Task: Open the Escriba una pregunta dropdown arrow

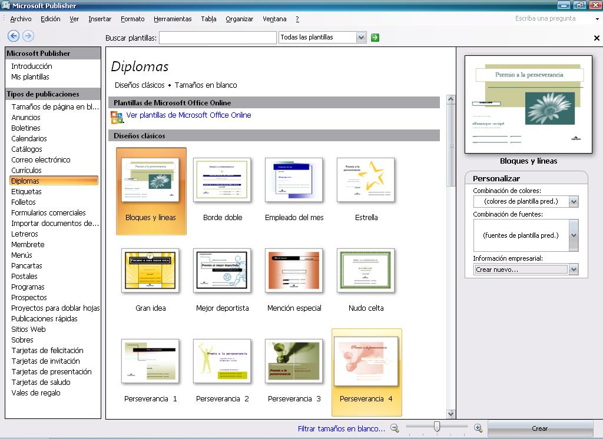Action: pyautogui.click(x=597, y=19)
